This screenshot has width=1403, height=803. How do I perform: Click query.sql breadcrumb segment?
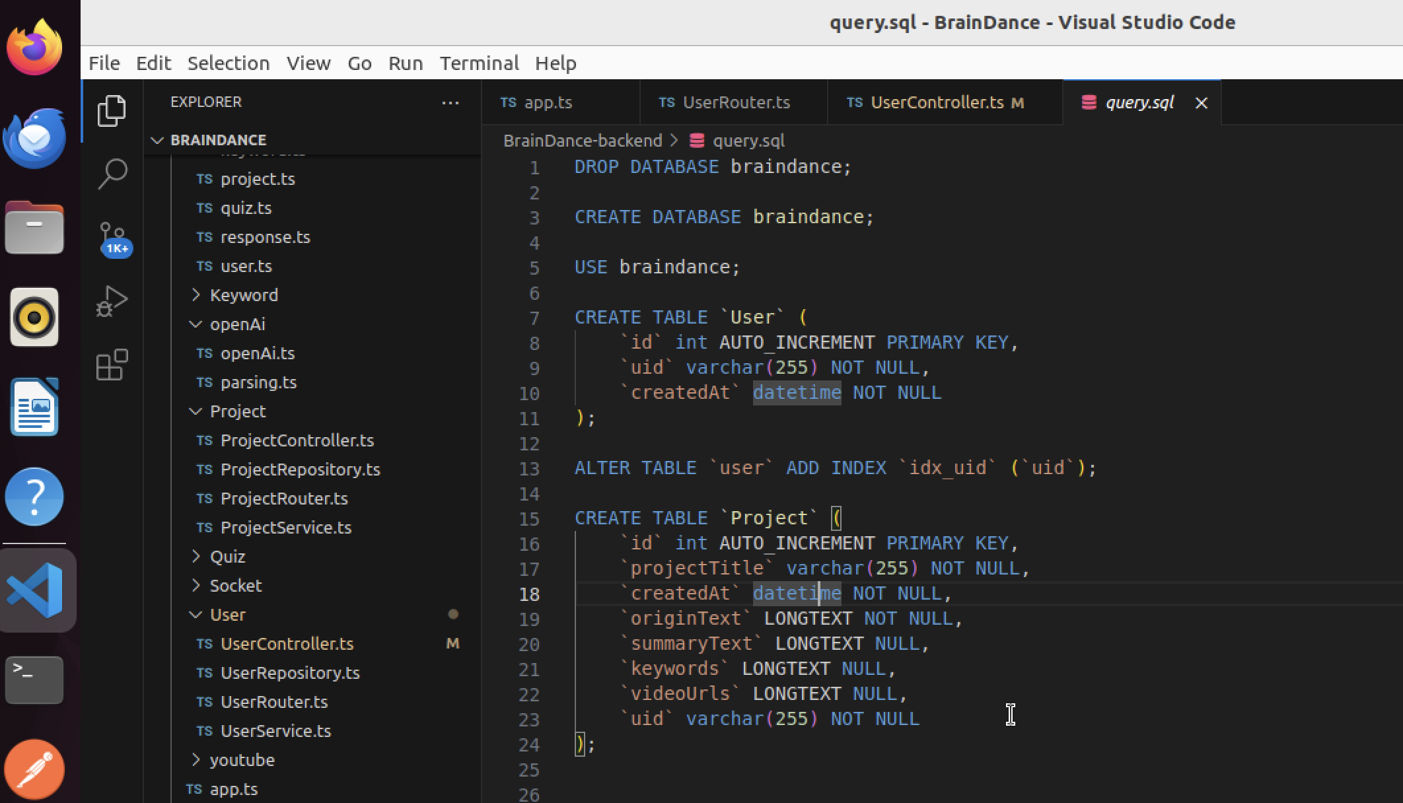(x=748, y=141)
